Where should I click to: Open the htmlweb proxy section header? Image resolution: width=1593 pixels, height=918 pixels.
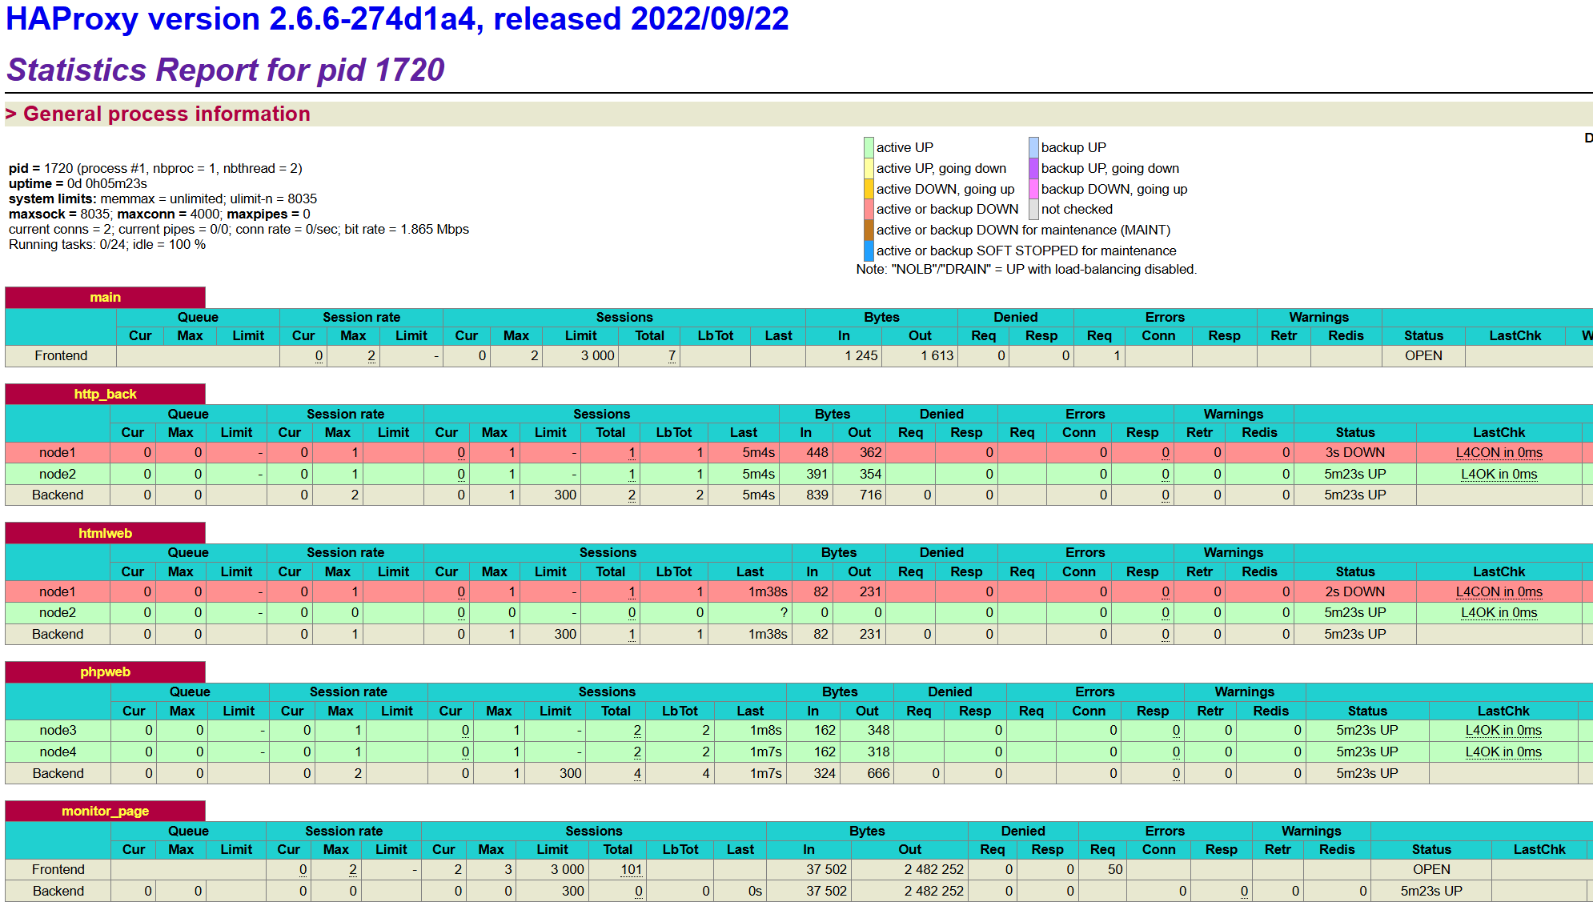(105, 534)
